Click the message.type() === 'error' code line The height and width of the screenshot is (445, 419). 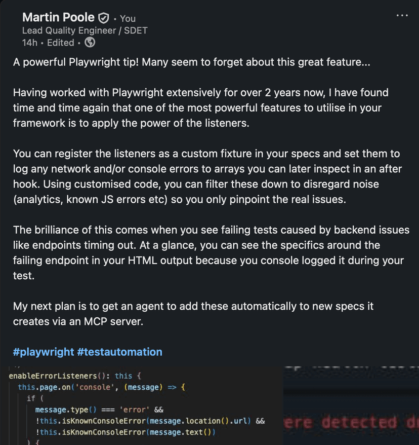(99, 409)
